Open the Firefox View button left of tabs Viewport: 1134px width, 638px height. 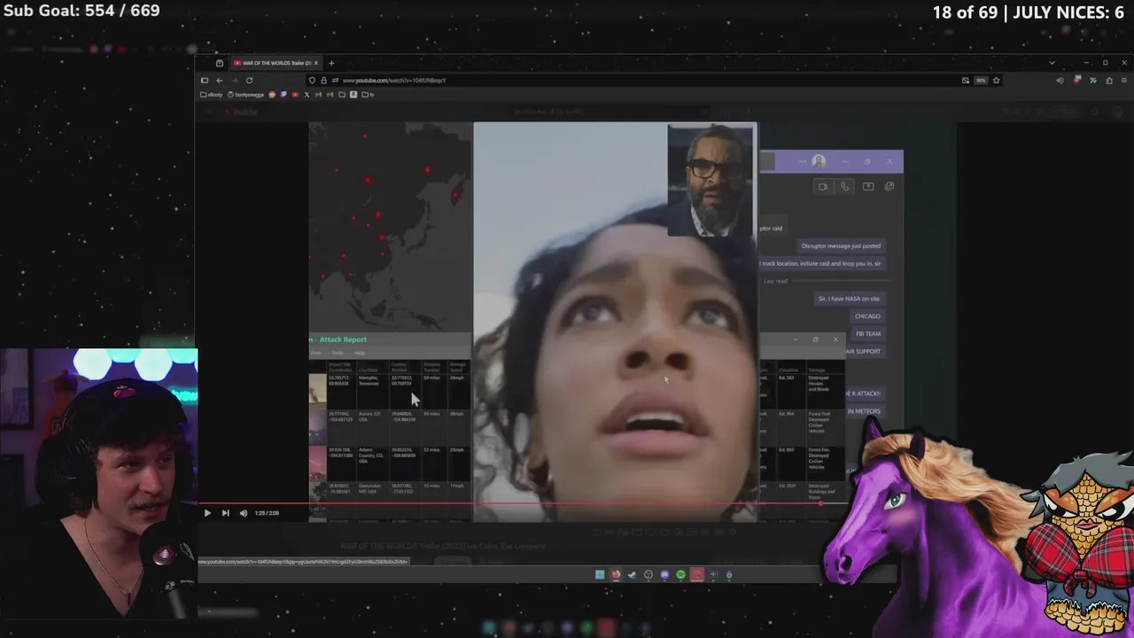pyautogui.click(x=220, y=63)
